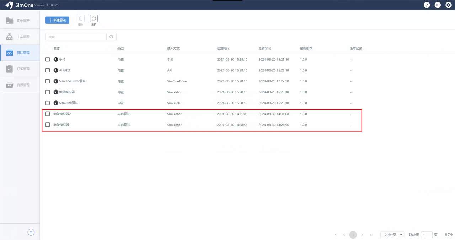This screenshot has width=455, height=240.
Task: Check the box for built-in 驾驶模拟器 row
Action: coord(48,92)
